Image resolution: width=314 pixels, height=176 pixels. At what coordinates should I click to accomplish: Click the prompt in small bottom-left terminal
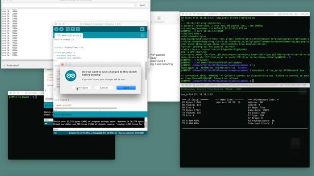(x=23, y=97)
